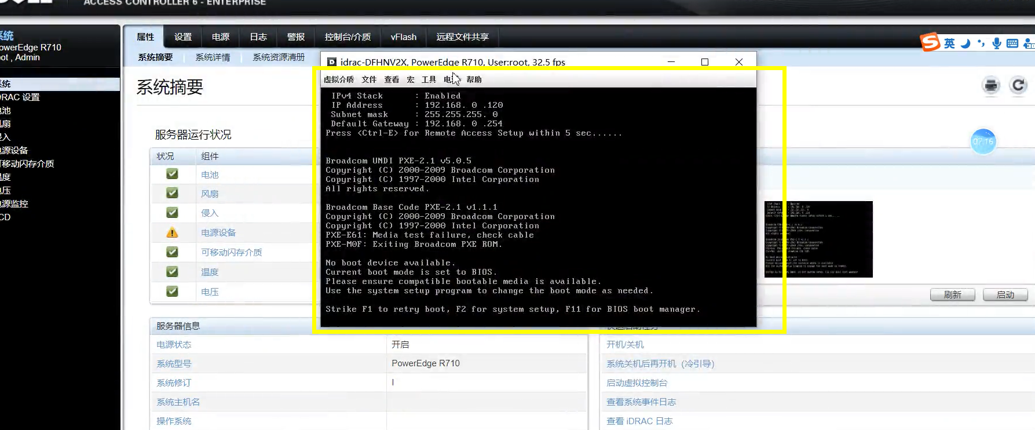1035x430 pixels.
Task: Open the 可移动闪存介质 component link
Action: point(232,252)
